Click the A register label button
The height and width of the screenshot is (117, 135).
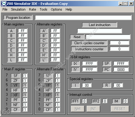[x=11, y=31]
